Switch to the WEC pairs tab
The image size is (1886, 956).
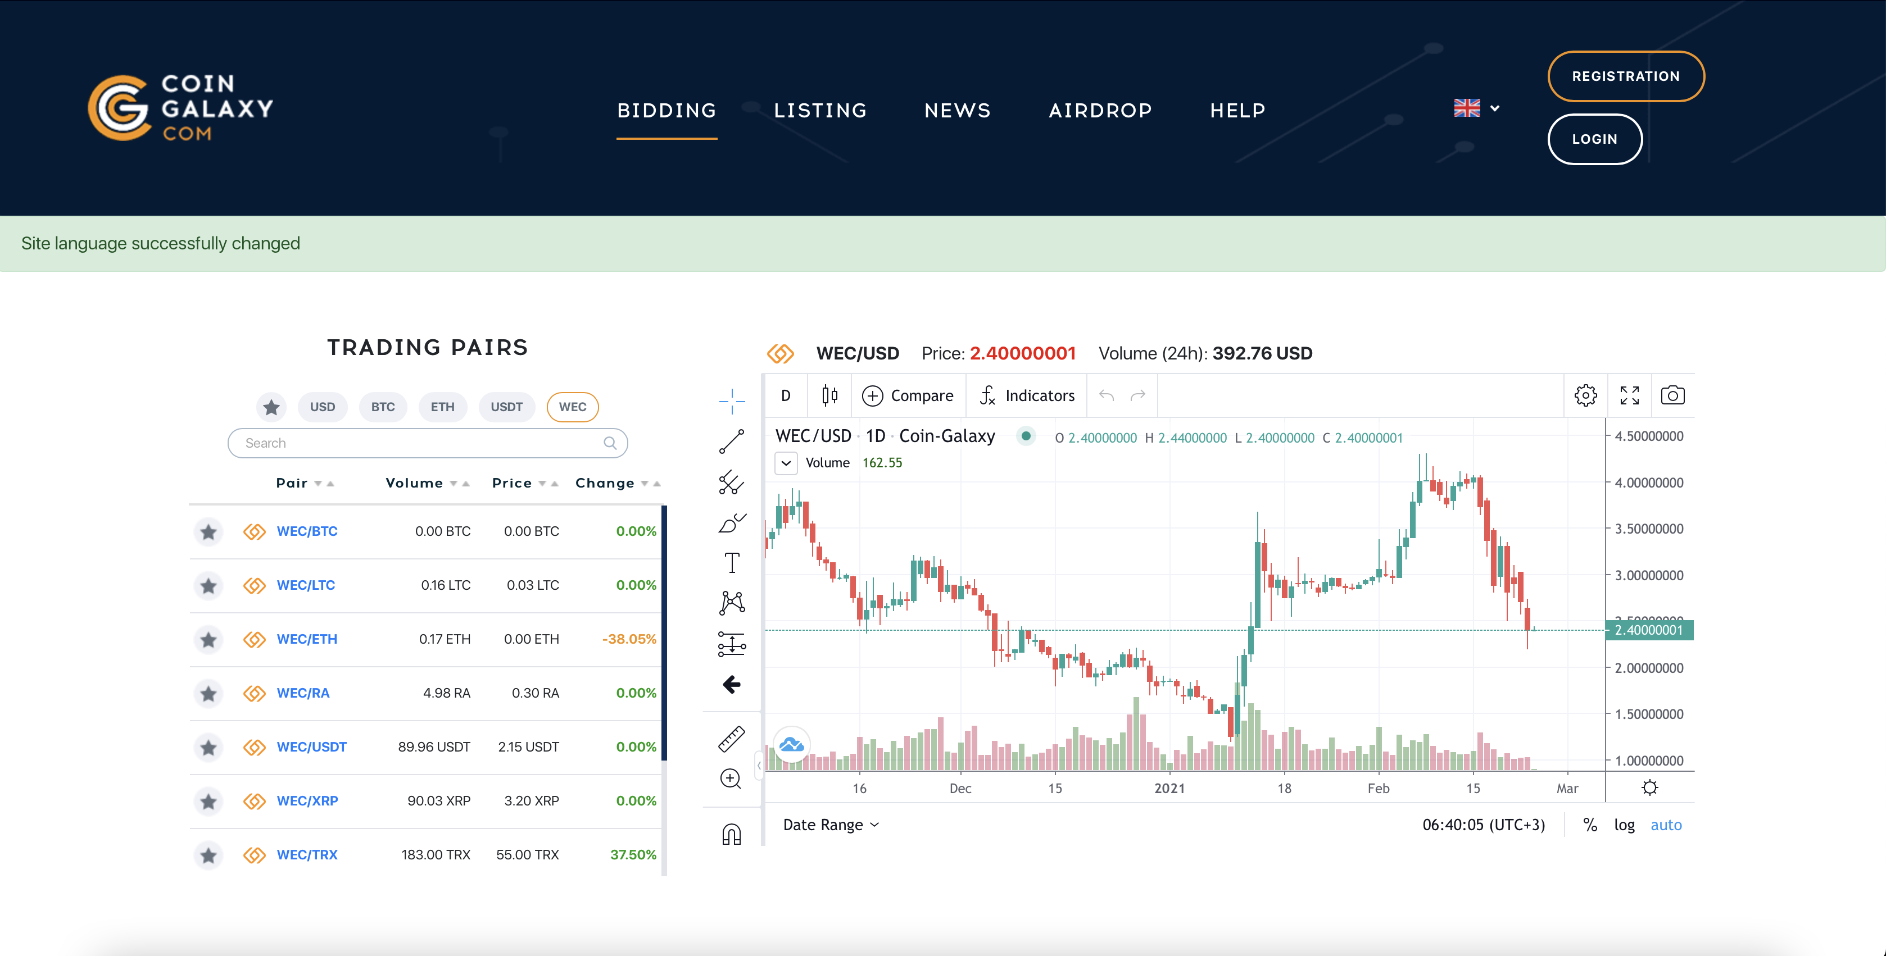coord(573,407)
